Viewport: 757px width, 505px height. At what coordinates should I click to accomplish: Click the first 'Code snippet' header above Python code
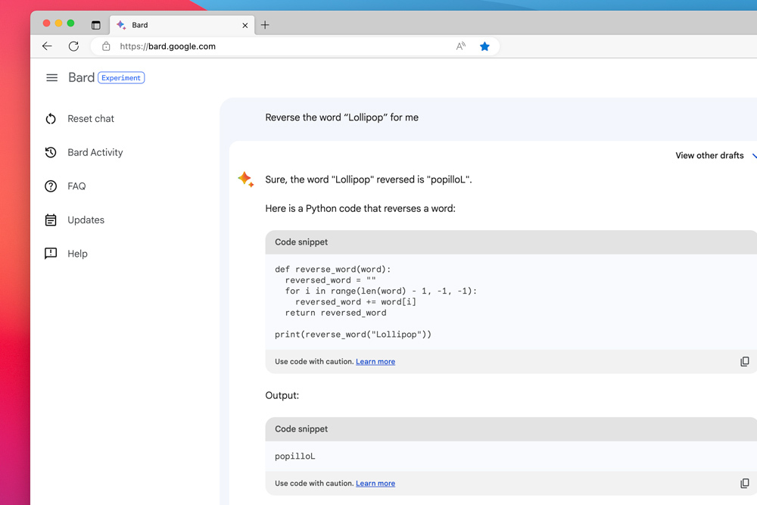tap(301, 242)
